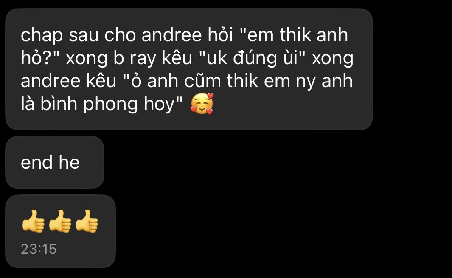Select the "end he" message bubble
Viewport: 452px width, 278px height.
(x=55, y=162)
